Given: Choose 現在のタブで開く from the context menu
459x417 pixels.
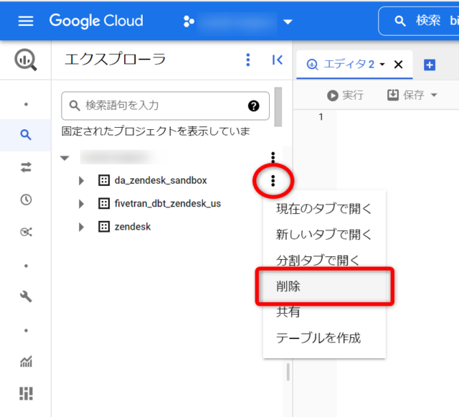Looking at the screenshot, I should [x=324, y=209].
